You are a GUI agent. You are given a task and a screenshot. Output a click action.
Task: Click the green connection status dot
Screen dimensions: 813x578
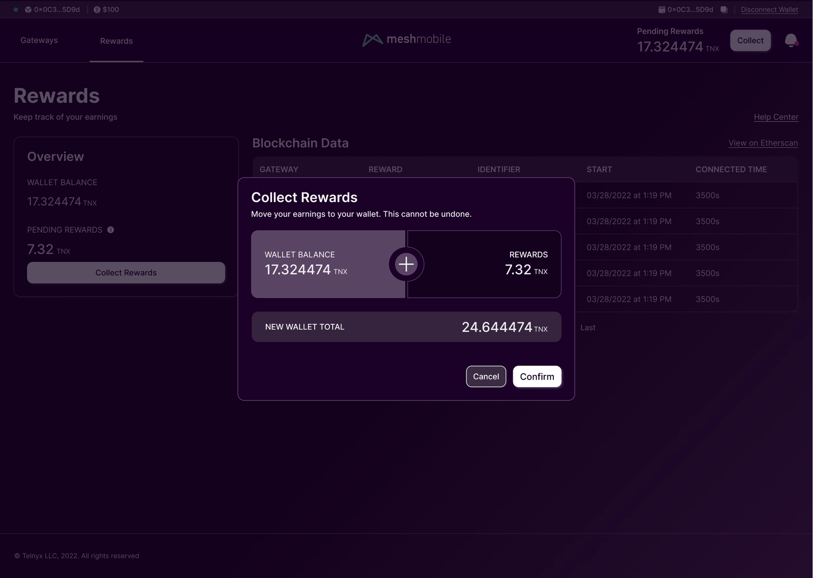point(16,10)
